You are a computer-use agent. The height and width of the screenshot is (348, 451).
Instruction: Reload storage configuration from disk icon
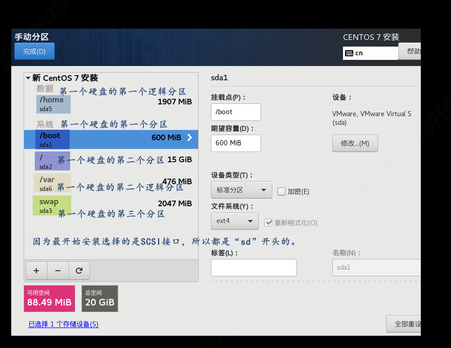click(79, 271)
